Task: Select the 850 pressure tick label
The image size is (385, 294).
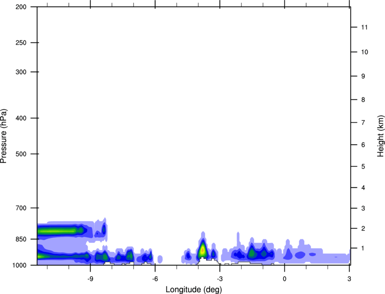Action: pos(21,239)
